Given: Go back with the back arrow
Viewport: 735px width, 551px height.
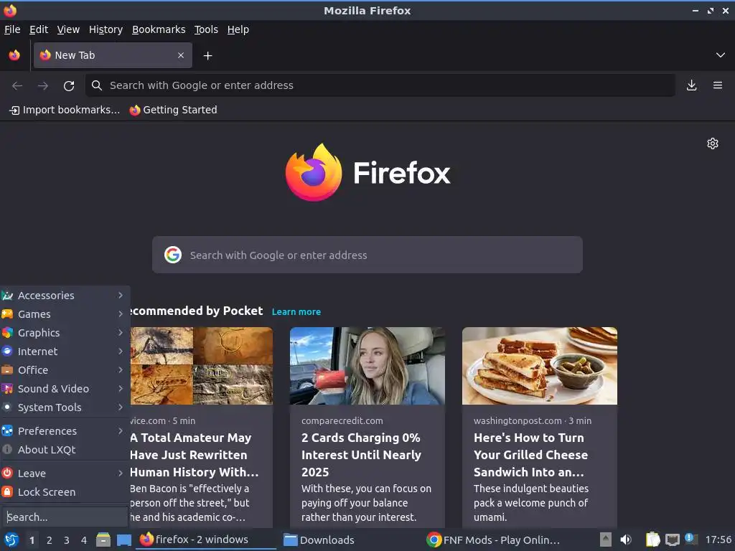Looking at the screenshot, I should [17, 85].
